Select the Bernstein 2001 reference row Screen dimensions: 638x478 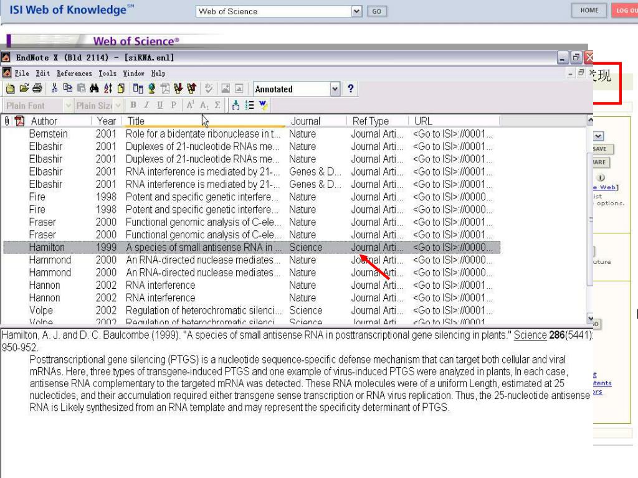tap(252, 134)
